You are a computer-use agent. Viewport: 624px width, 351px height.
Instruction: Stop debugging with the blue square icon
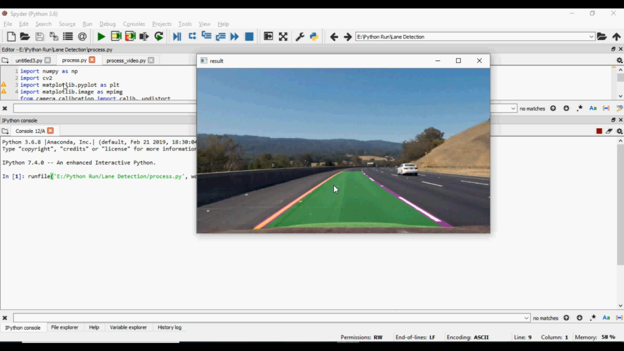[x=249, y=37]
